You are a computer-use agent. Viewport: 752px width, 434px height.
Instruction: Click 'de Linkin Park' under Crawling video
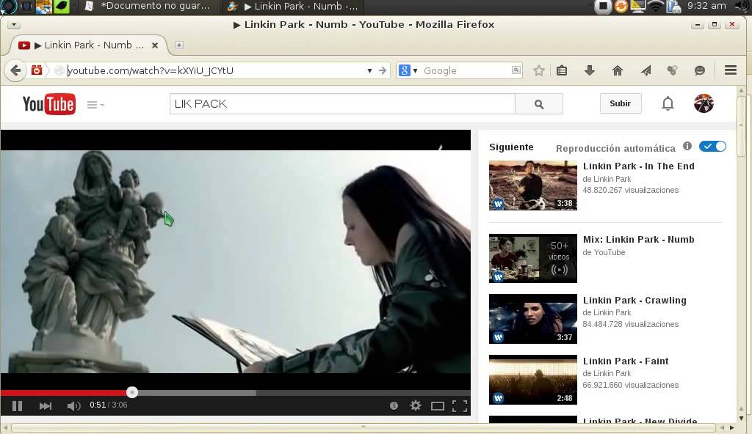(x=607, y=313)
